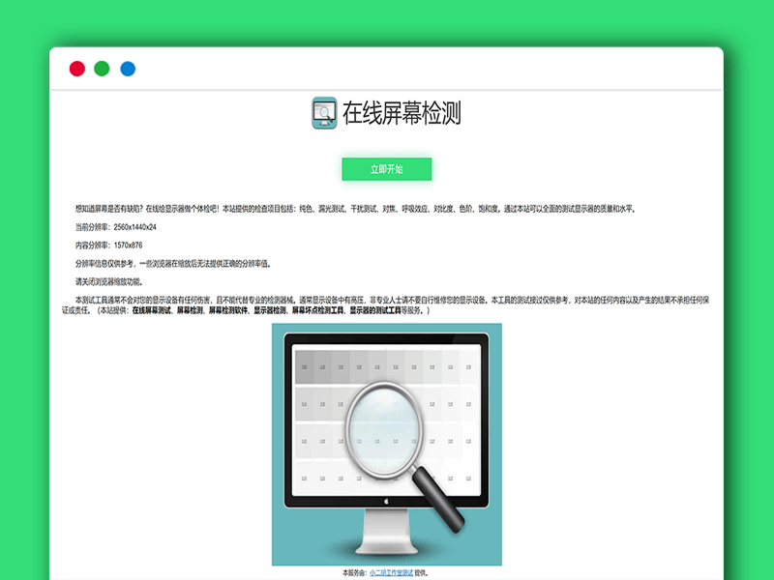Image resolution: width=774 pixels, height=580 pixels.
Task: Click the 立即开始 start button
Action: pyautogui.click(x=385, y=167)
